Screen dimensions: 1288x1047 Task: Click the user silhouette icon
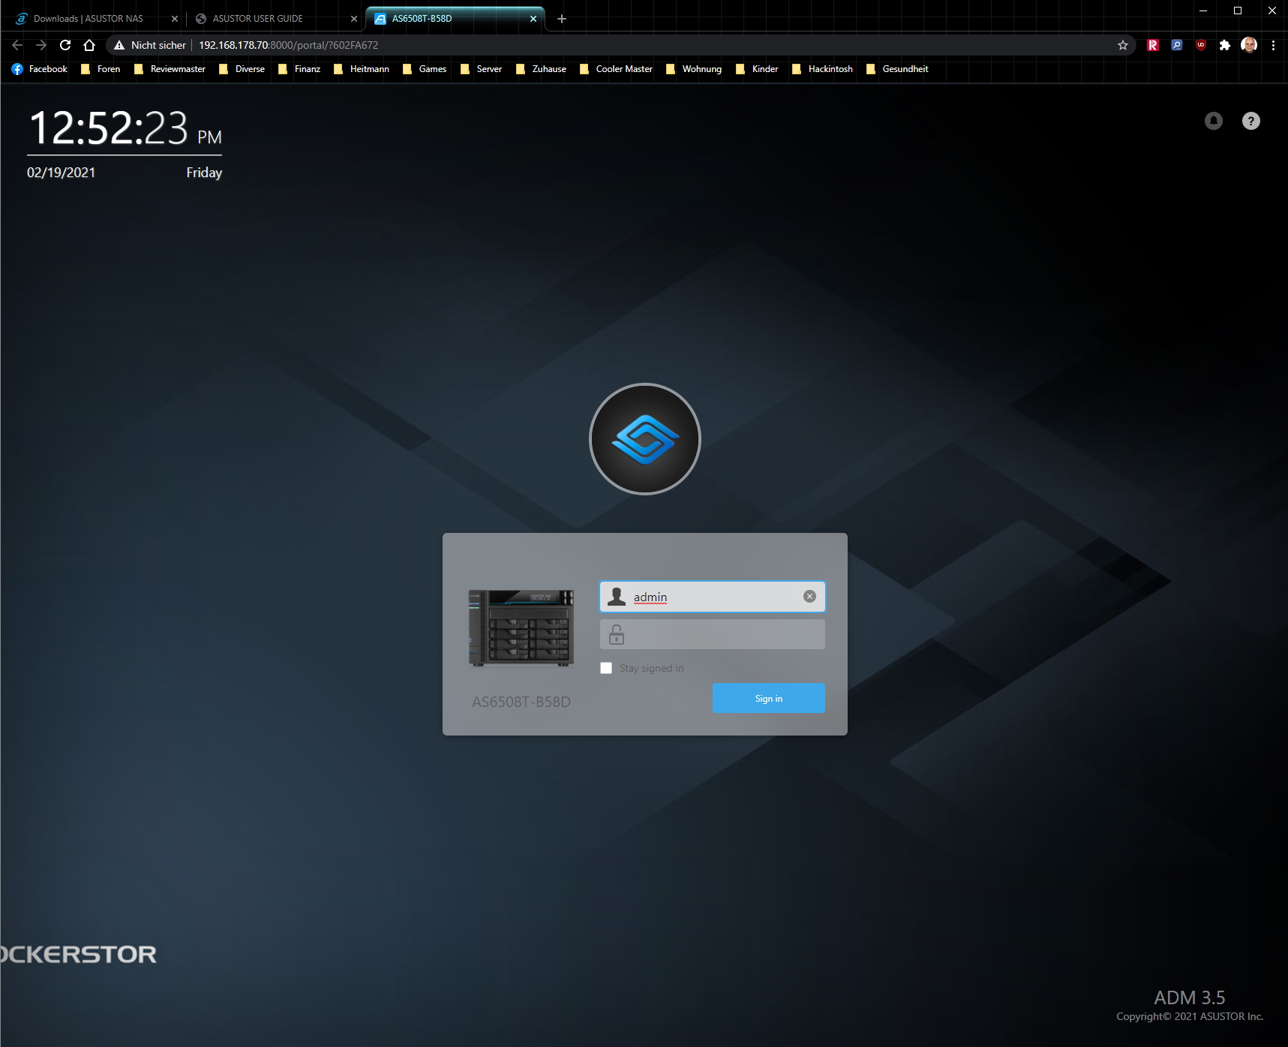pos(617,597)
